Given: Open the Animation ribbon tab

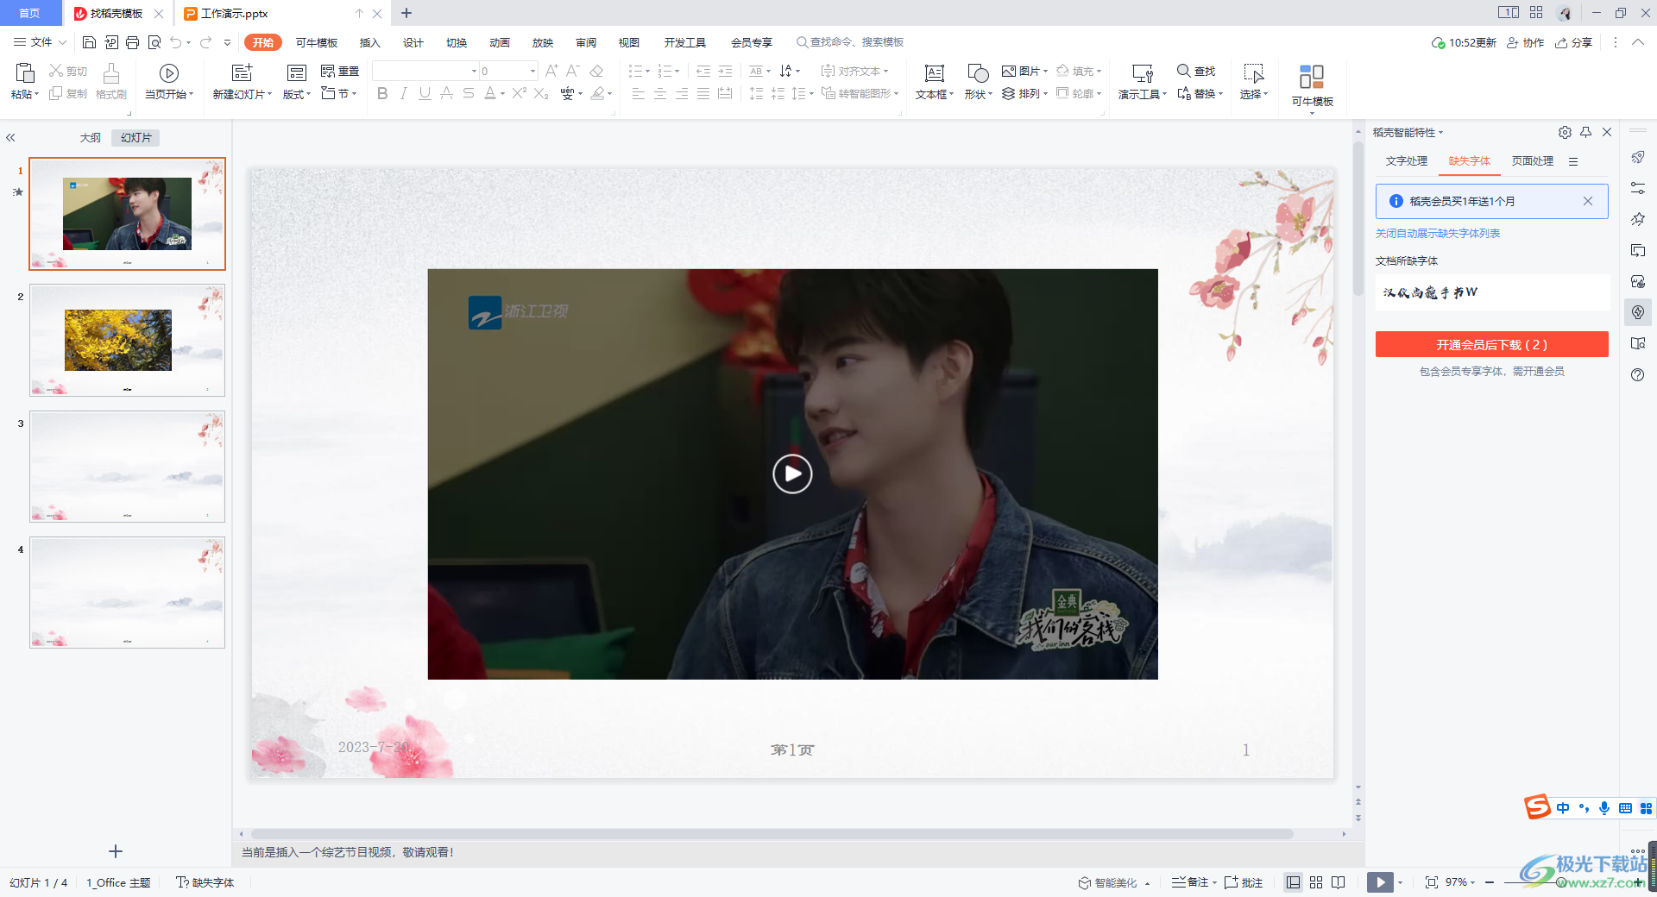Looking at the screenshot, I should [x=500, y=42].
